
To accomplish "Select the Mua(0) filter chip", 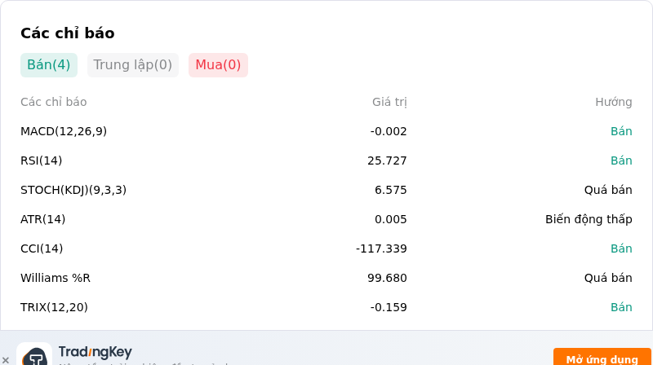I will coord(218,65).
